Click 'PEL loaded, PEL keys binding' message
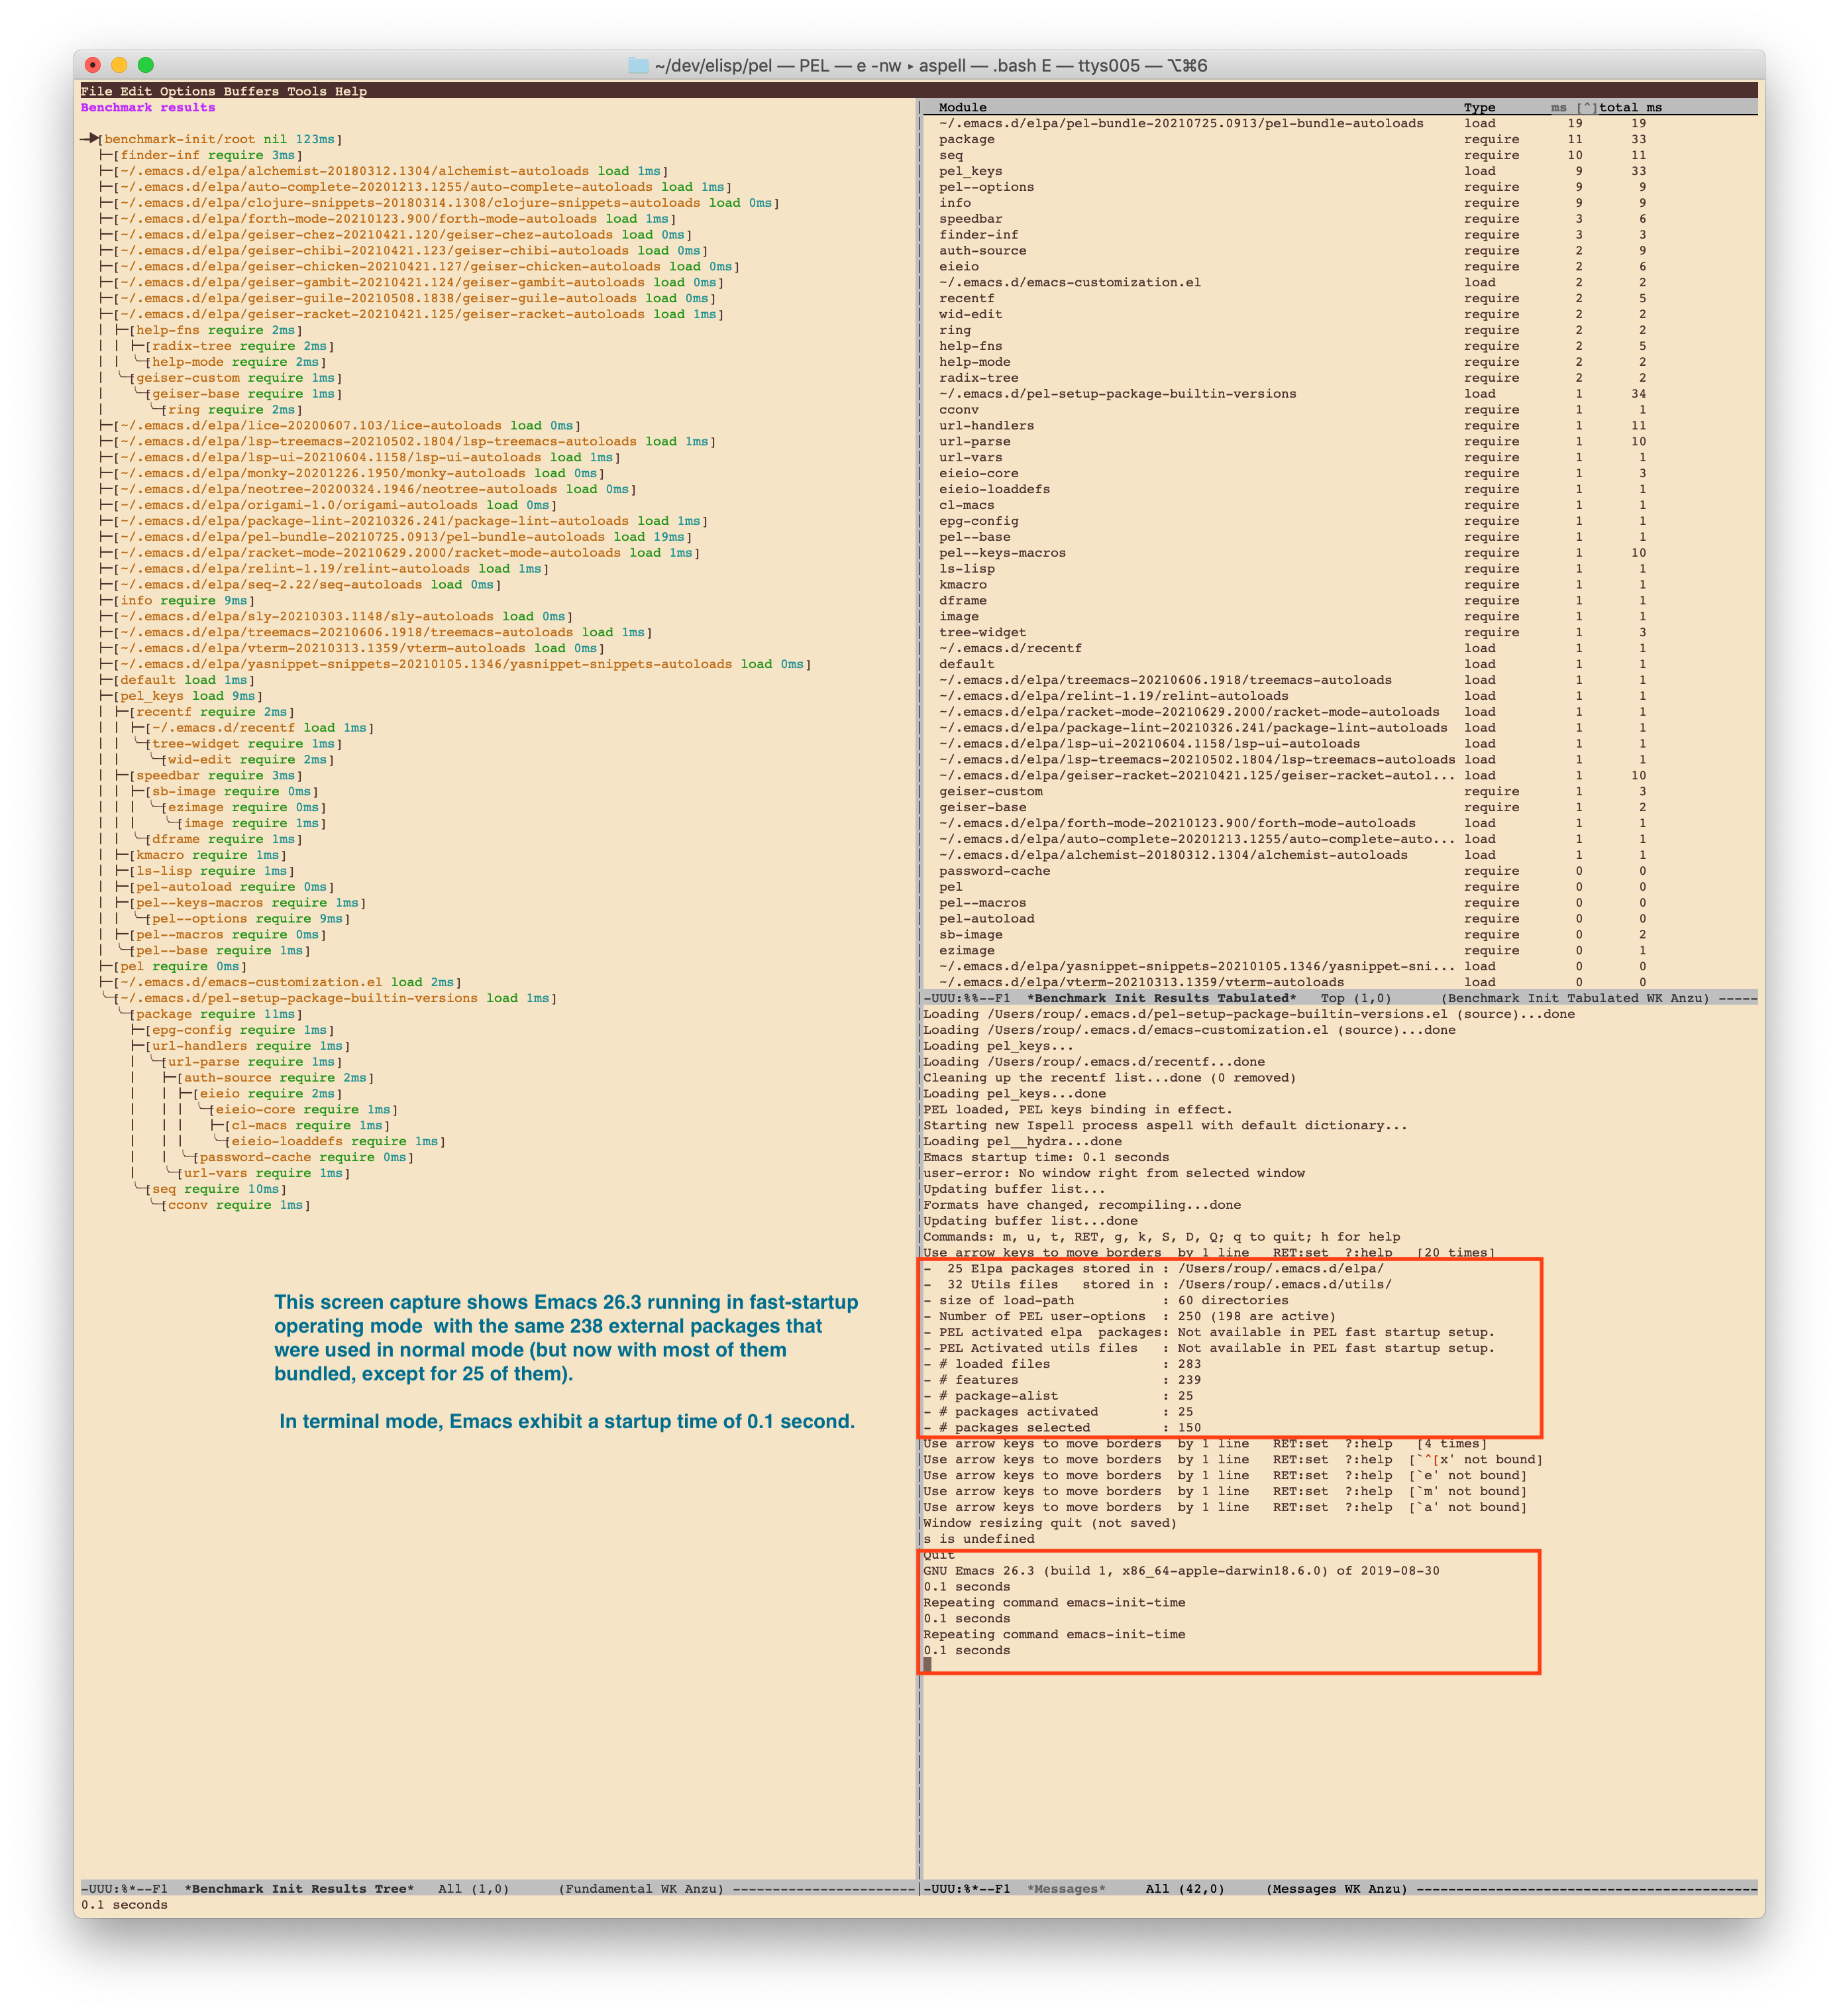This screenshot has height=2016, width=1839. (x=1077, y=1110)
